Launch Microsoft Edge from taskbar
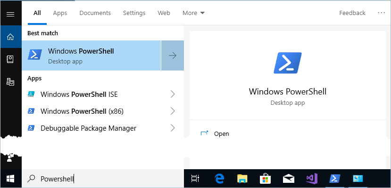The height and width of the screenshot is (188, 391). 219,179
